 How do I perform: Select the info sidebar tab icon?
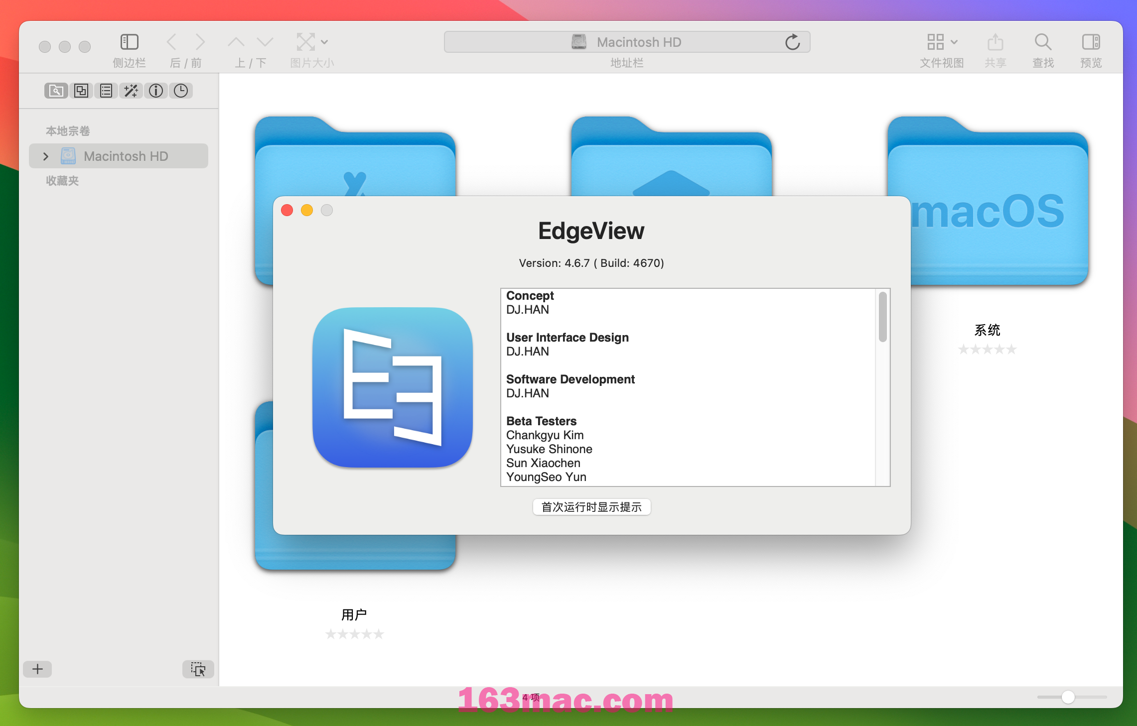pos(156,91)
